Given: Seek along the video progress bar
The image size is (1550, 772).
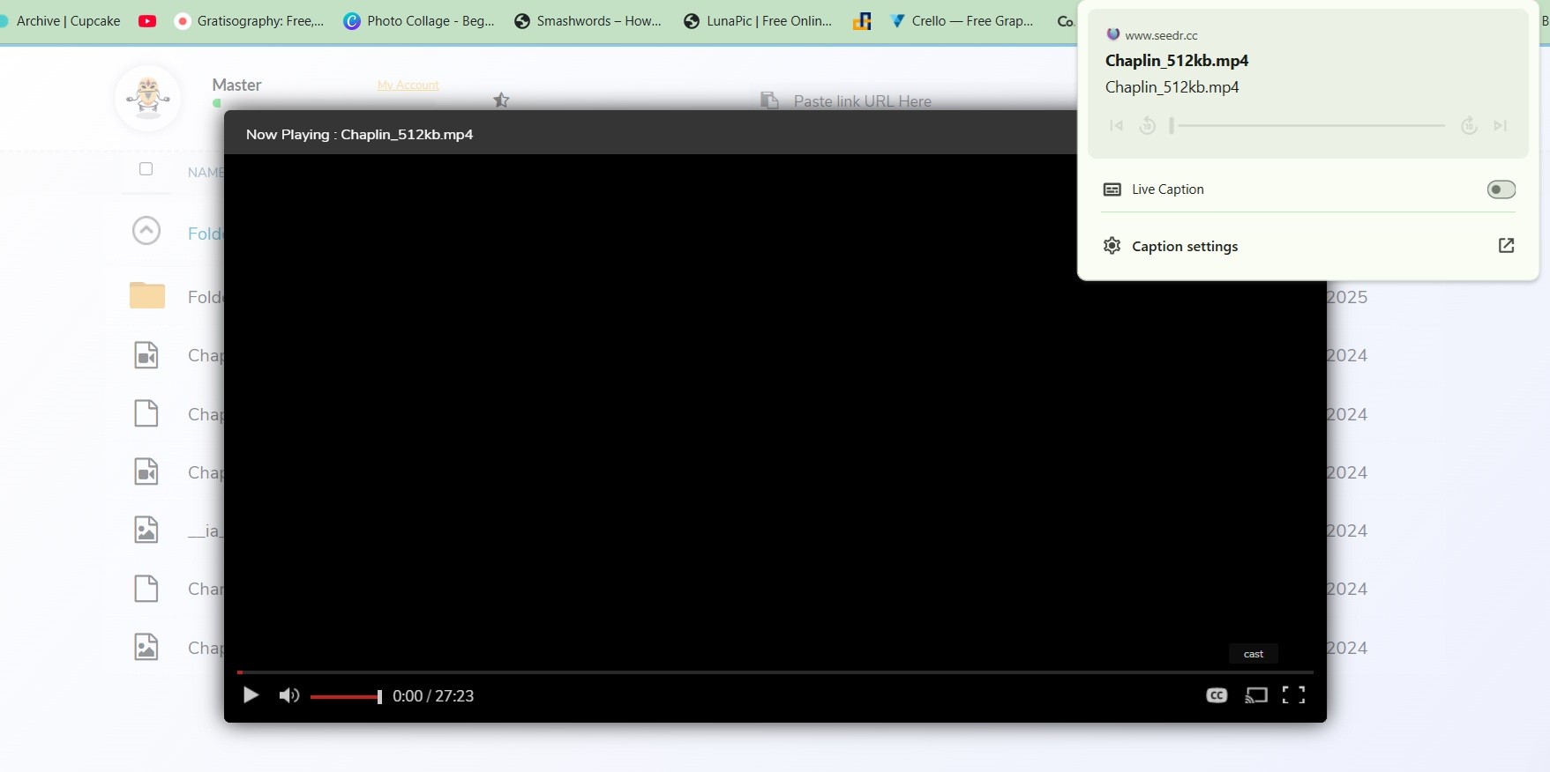Looking at the screenshot, I should (x=775, y=672).
